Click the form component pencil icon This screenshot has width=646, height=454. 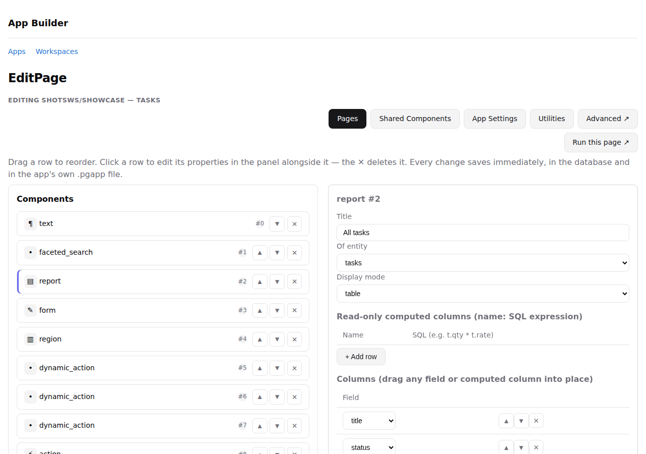[x=30, y=310]
